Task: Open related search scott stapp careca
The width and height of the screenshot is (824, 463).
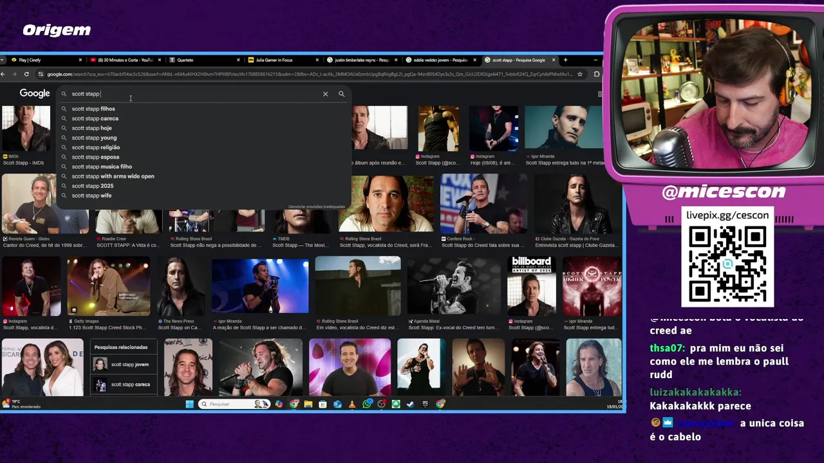Action: coord(124,385)
